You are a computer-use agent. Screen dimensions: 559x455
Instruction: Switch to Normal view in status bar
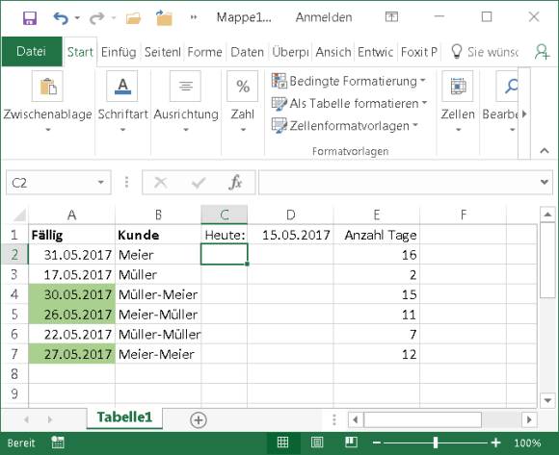click(x=282, y=442)
